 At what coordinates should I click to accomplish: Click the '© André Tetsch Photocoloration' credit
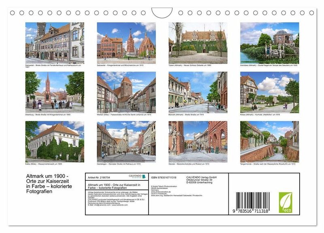tap(164, 187)
